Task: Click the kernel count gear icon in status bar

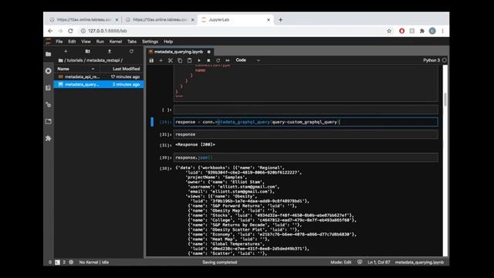Action: point(71,263)
